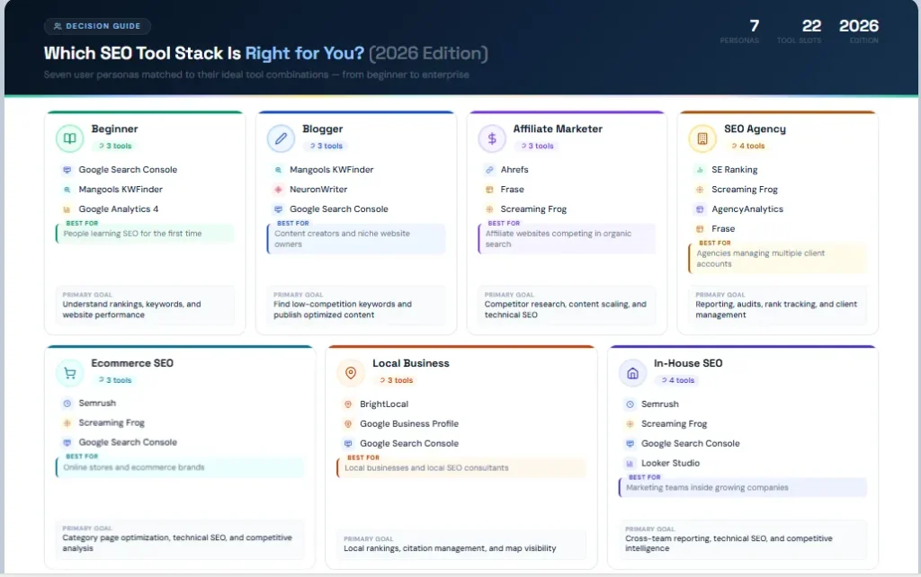This screenshot has height=577, width=921.
Task: Click the 'In-House SEO' card title
Action: coord(688,363)
